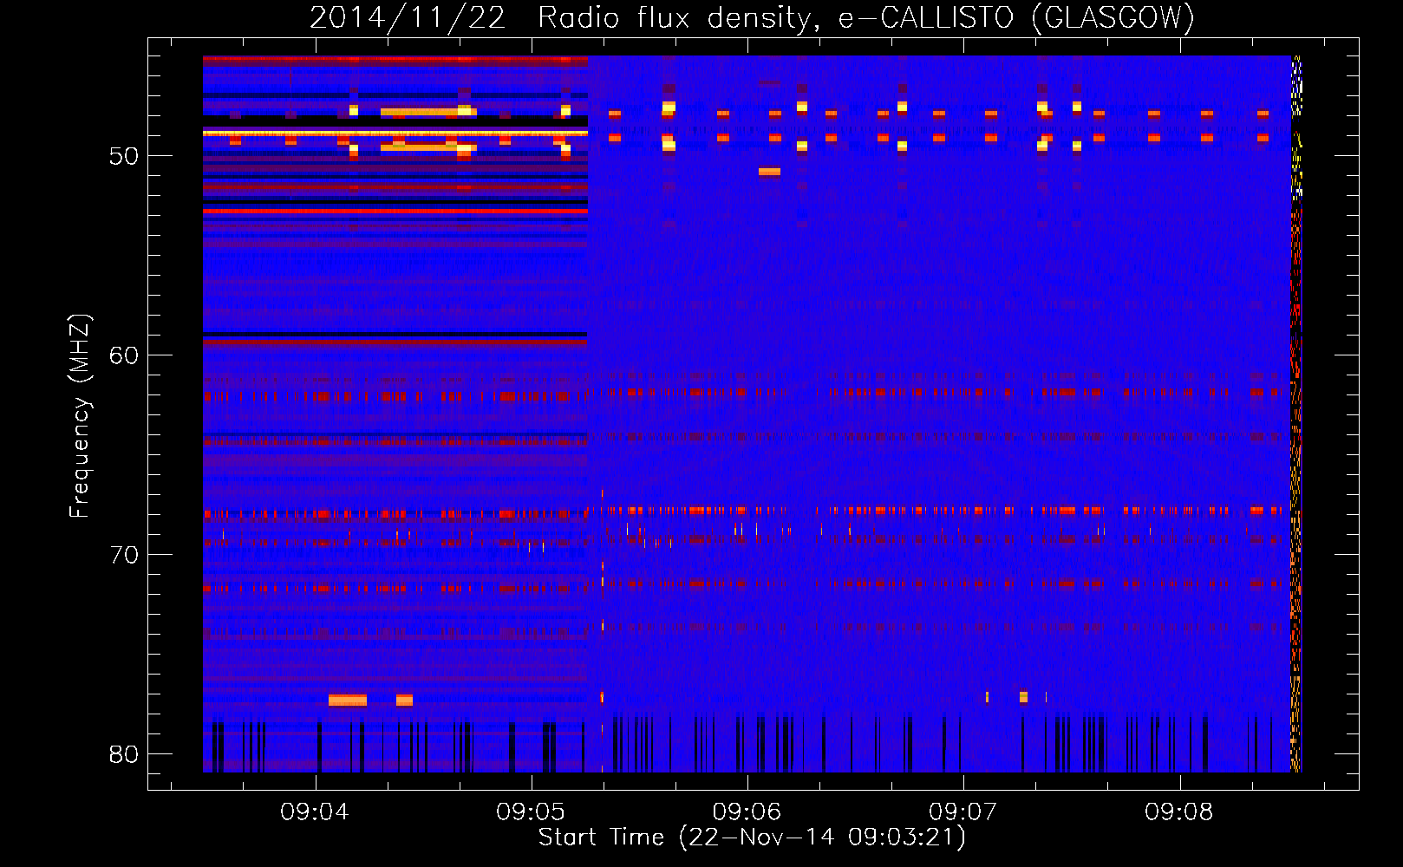The width and height of the screenshot is (1403, 867).
Task: Click the 80 frequency tick label
Action: tap(124, 754)
